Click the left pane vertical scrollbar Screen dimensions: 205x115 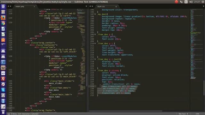tap(86, 80)
